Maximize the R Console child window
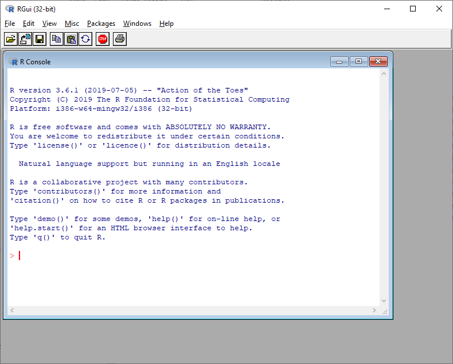 [358, 61]
